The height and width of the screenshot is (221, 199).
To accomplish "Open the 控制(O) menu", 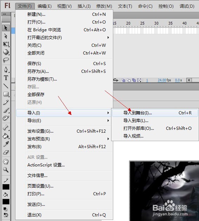I will [x=166, y=6].
